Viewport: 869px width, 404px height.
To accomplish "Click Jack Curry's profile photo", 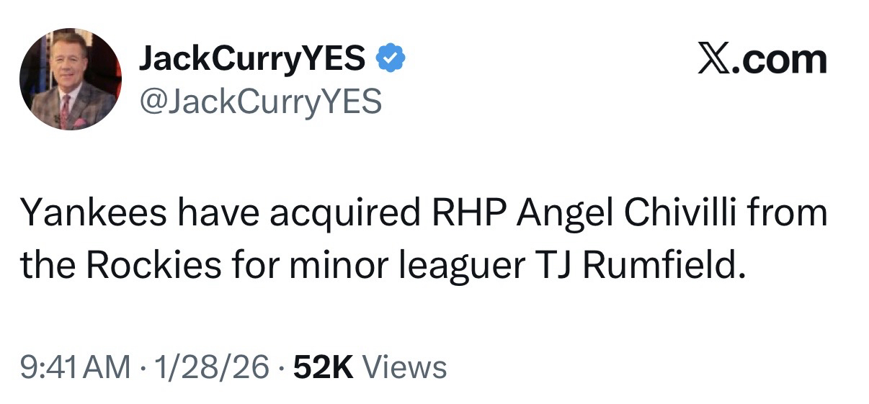I will point(71,79).
